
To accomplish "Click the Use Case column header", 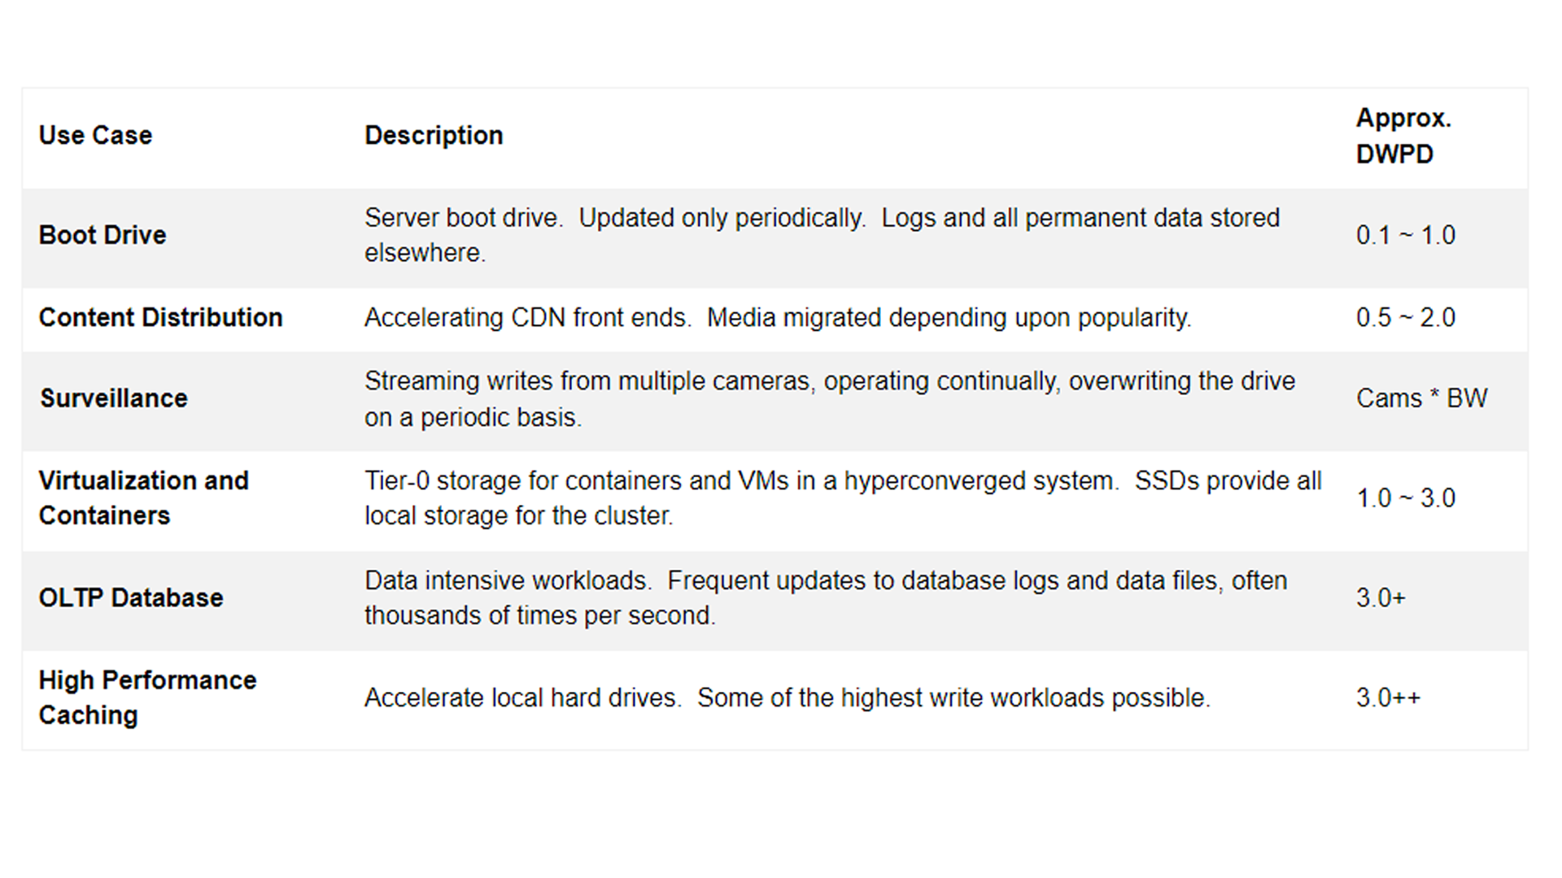I will point(95,135).
